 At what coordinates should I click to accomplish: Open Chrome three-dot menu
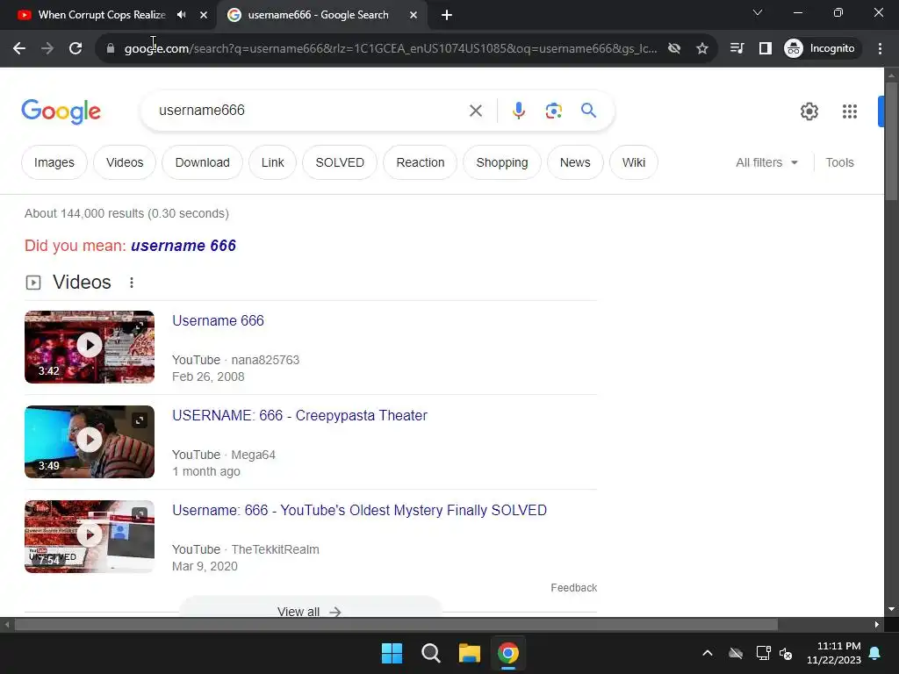click(880, 49)
